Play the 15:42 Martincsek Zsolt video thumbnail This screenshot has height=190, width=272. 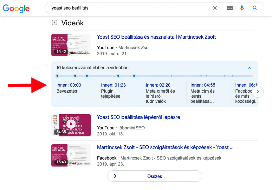click(x=71, y=45)
